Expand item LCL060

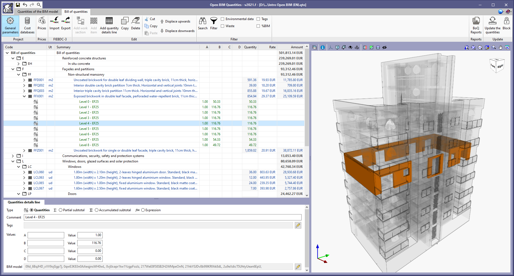tap(24, 172)
